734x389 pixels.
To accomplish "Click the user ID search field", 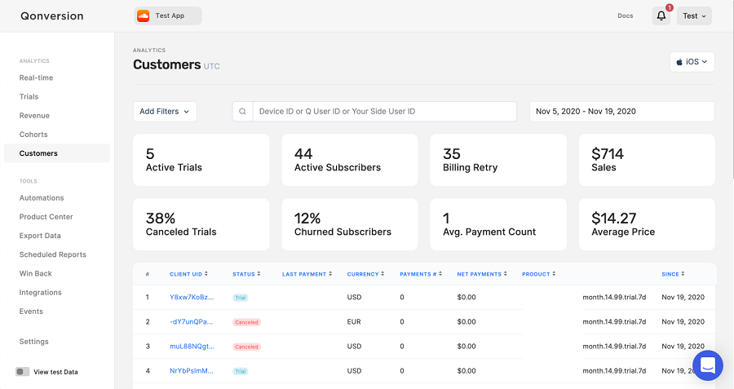I will coord(383,112).
